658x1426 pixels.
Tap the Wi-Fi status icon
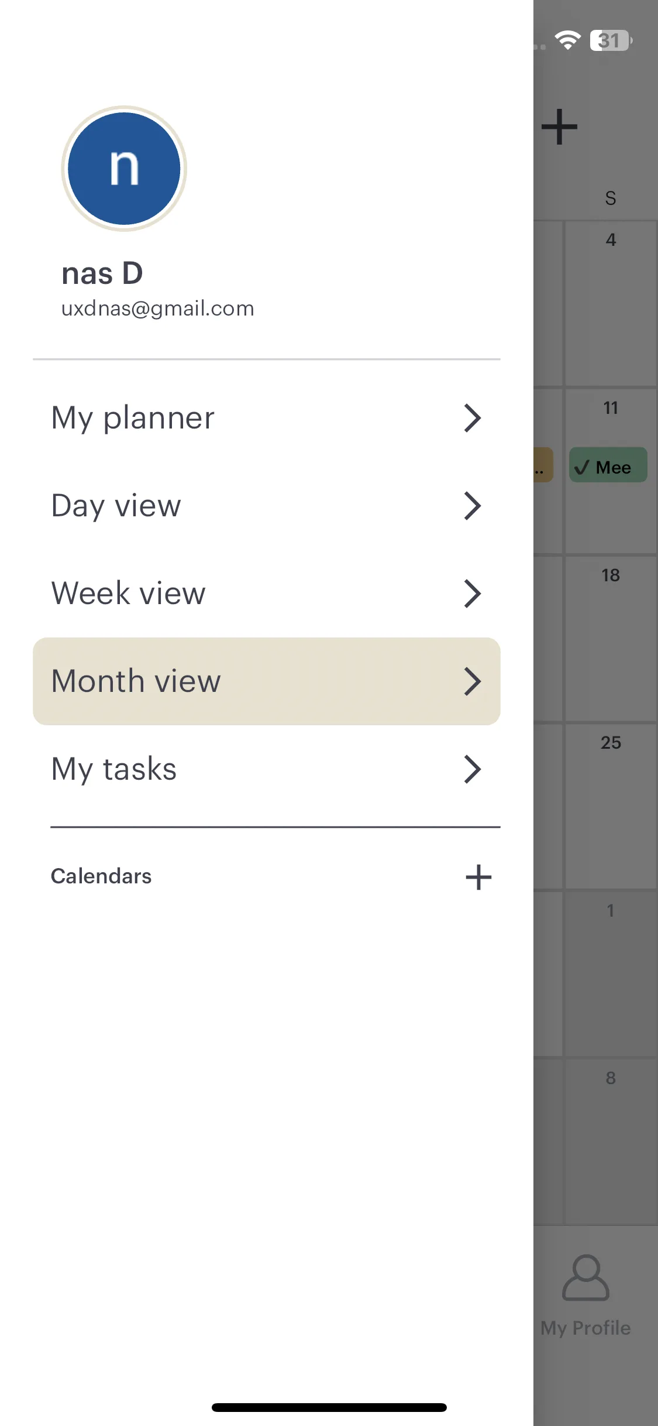(x=567, y=40)
